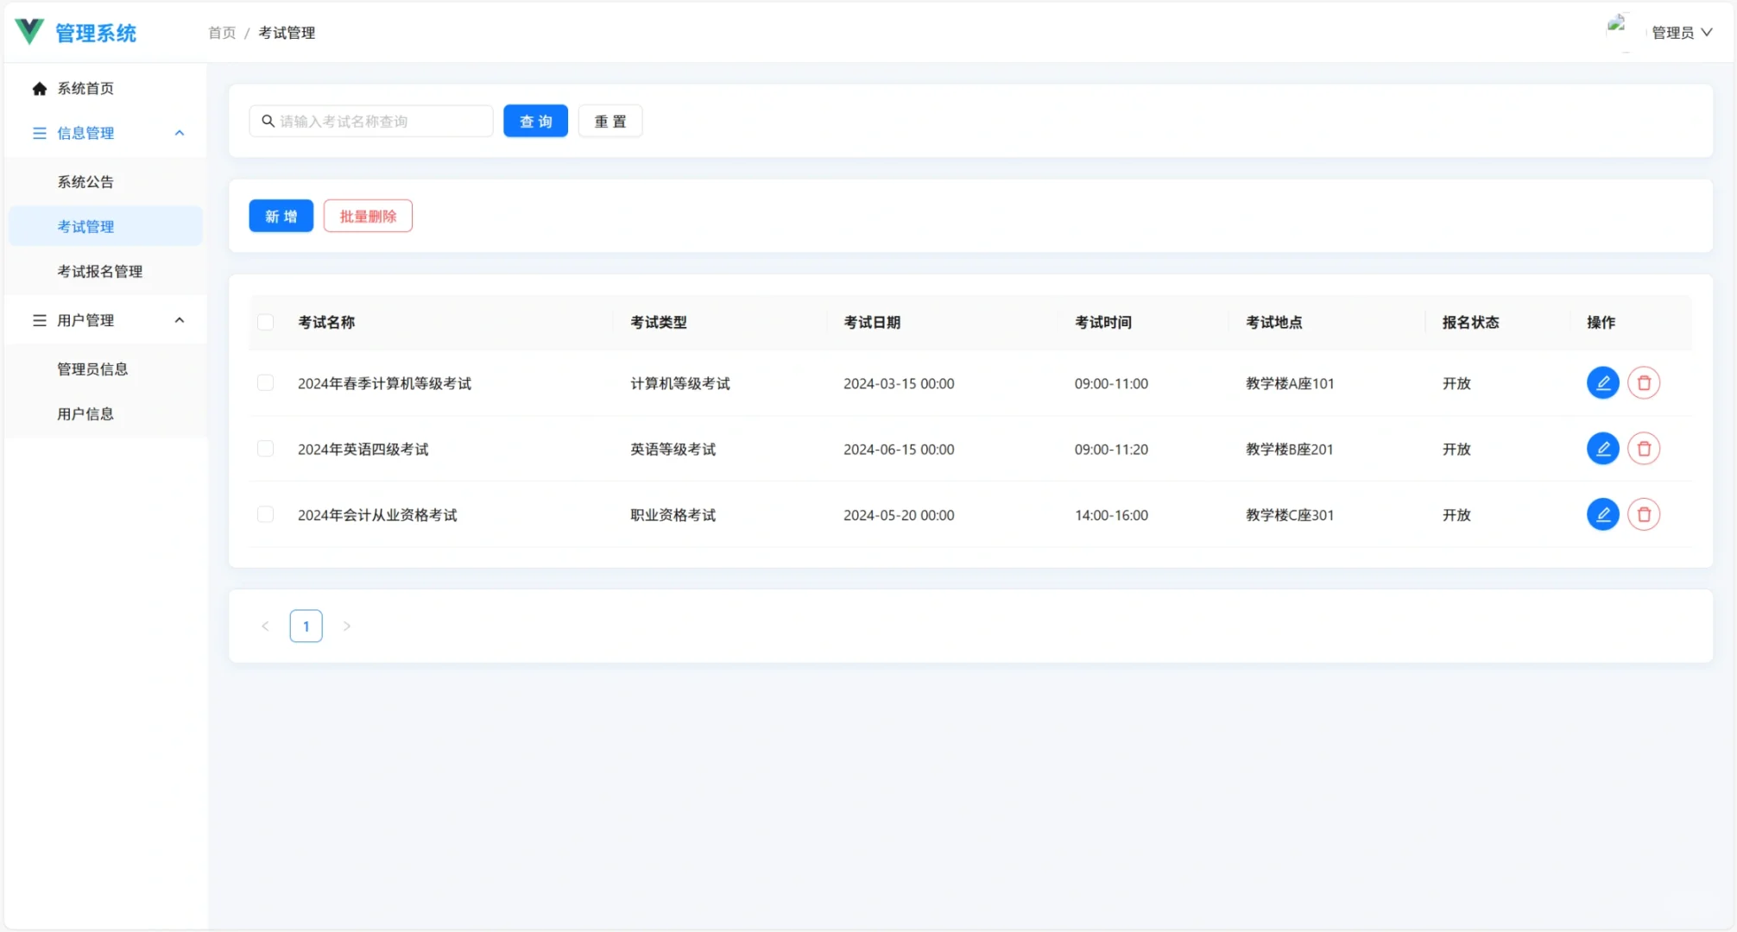Click edit icon for 2024年春季计算机等级考试
This screenshot has width=1737, height=932.
[1602, 383]
